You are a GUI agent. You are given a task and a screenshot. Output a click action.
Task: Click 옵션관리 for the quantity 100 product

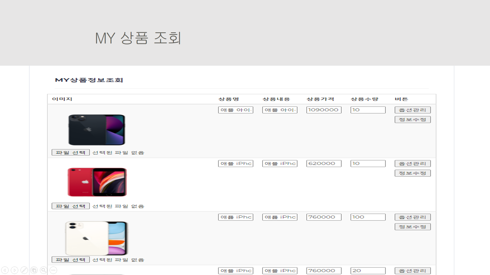tap(413, 217)
